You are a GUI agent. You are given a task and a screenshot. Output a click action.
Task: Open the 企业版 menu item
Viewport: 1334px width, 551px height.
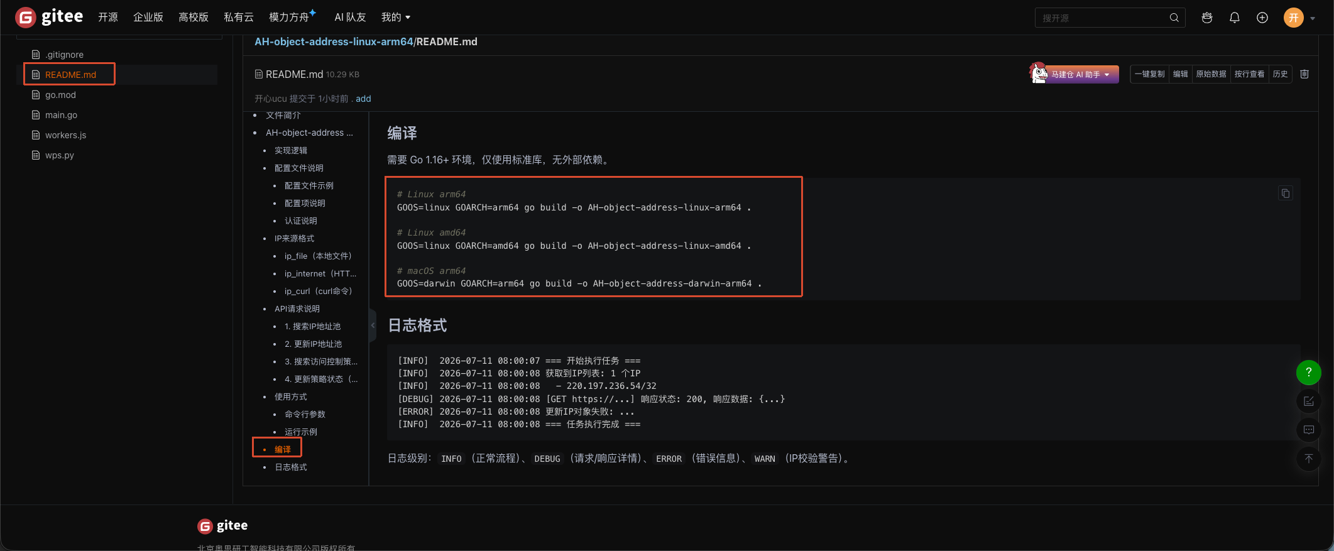[148, 18]
